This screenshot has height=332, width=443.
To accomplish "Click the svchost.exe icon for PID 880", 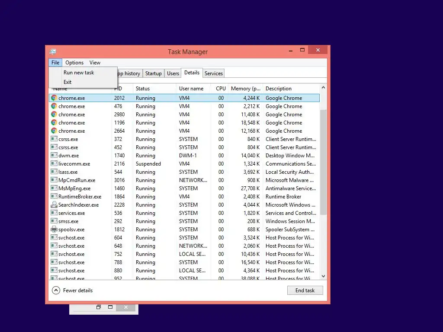I will [x=54, y=270].
